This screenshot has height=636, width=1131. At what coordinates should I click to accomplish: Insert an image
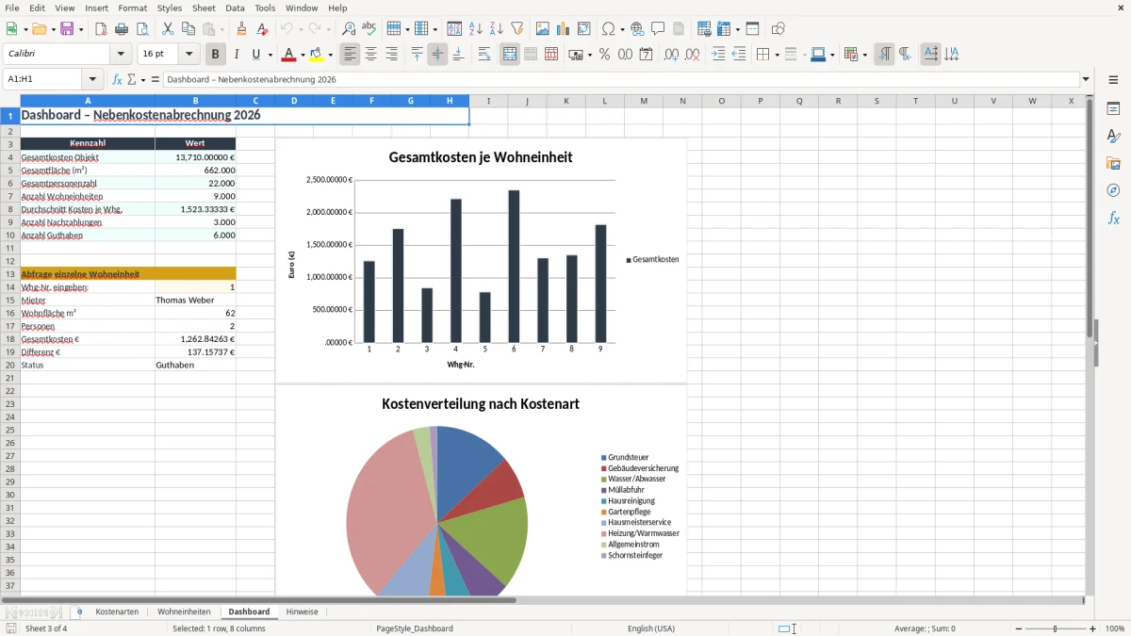[543, 29]
